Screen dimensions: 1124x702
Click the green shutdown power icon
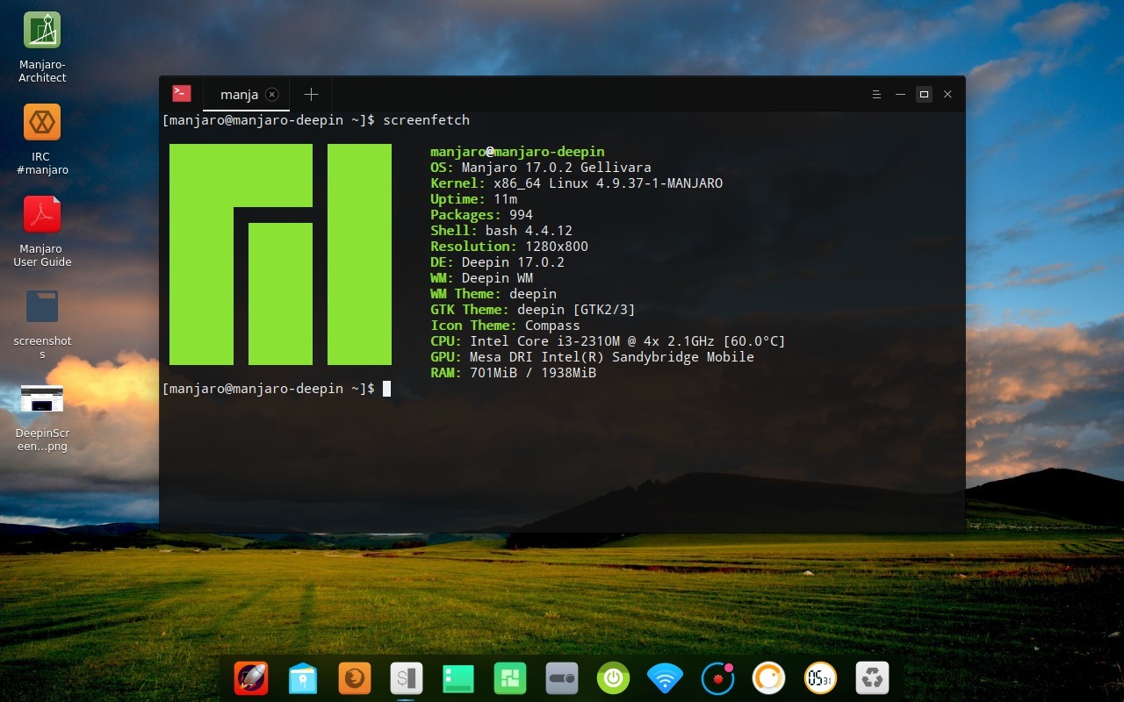pyautogui.click(x=613, y=677)
